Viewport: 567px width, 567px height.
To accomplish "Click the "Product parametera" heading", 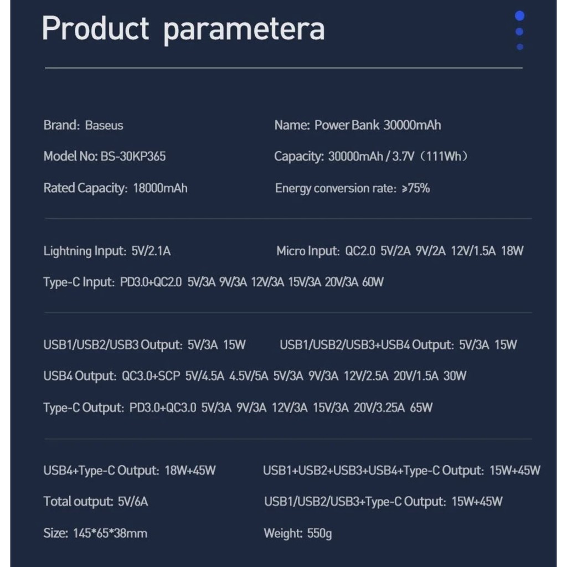I will coord(183,29).
